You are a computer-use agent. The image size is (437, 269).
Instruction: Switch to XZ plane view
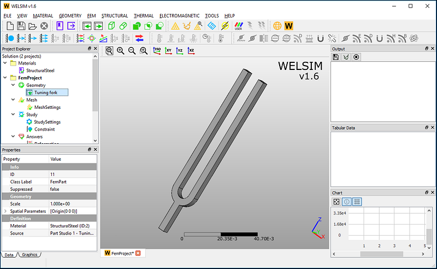(191, 51)
